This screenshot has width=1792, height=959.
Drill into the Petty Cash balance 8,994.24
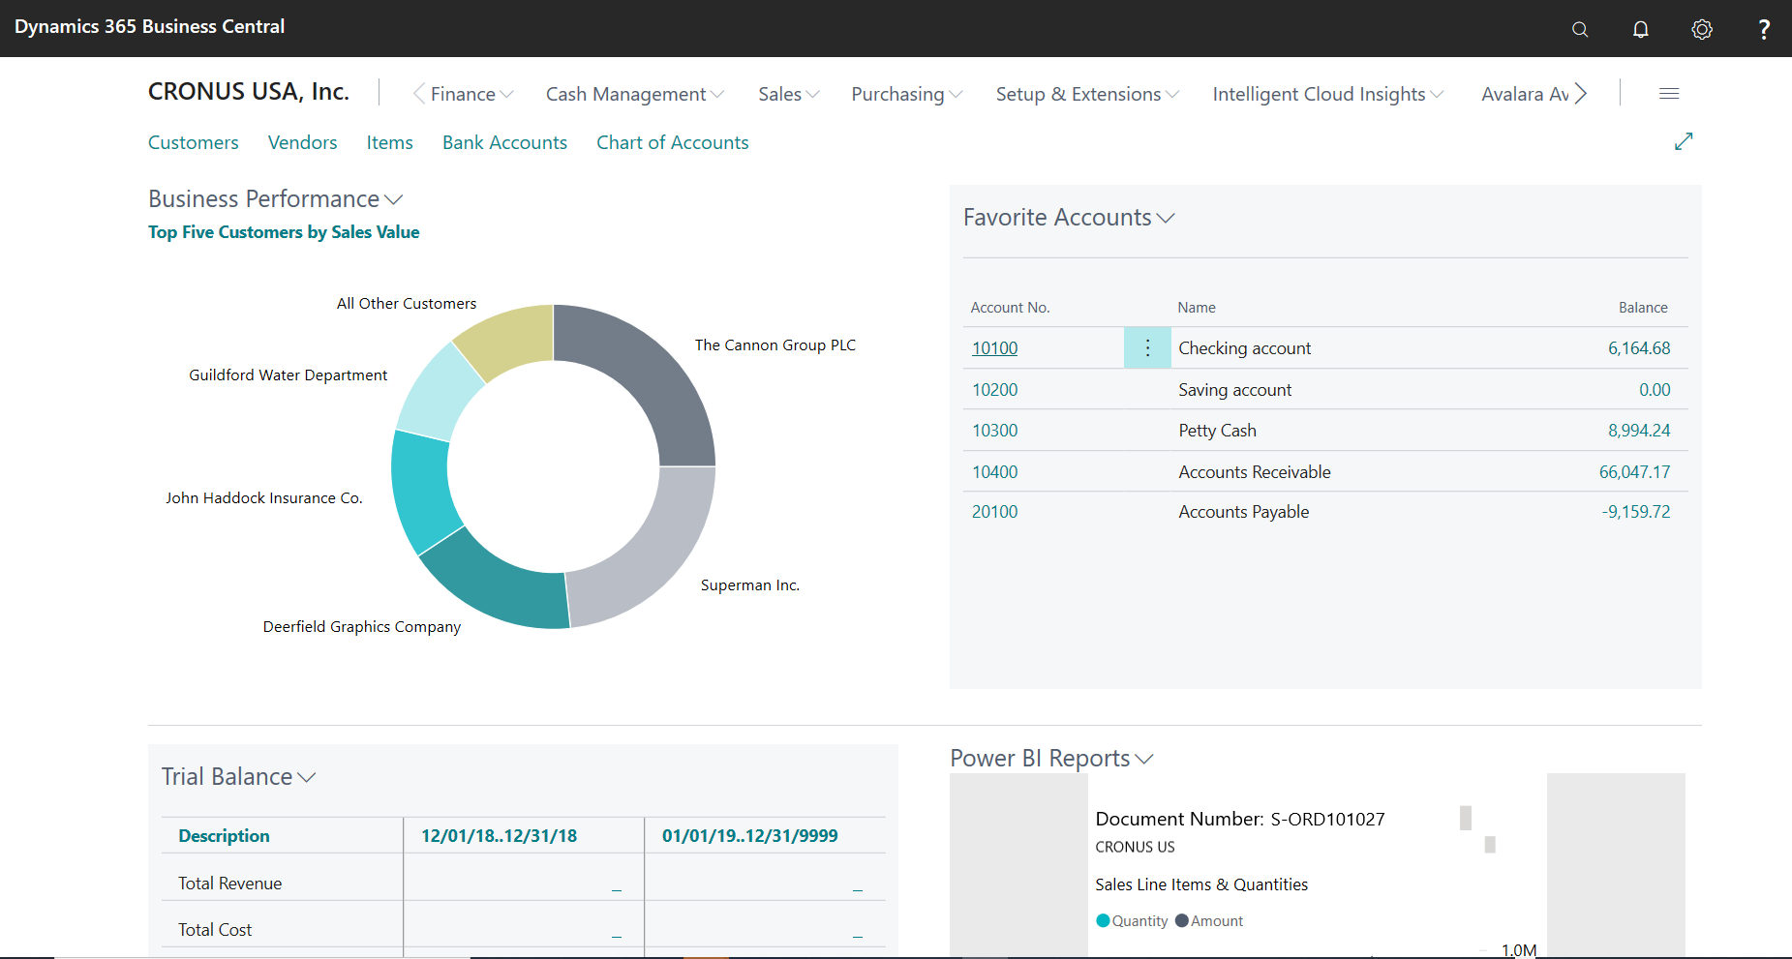(1639, 431)
